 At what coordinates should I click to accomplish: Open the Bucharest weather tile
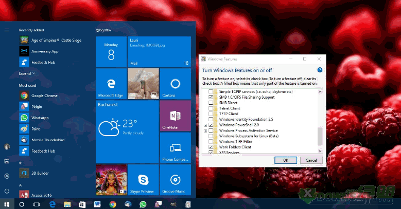click(127, 131)
